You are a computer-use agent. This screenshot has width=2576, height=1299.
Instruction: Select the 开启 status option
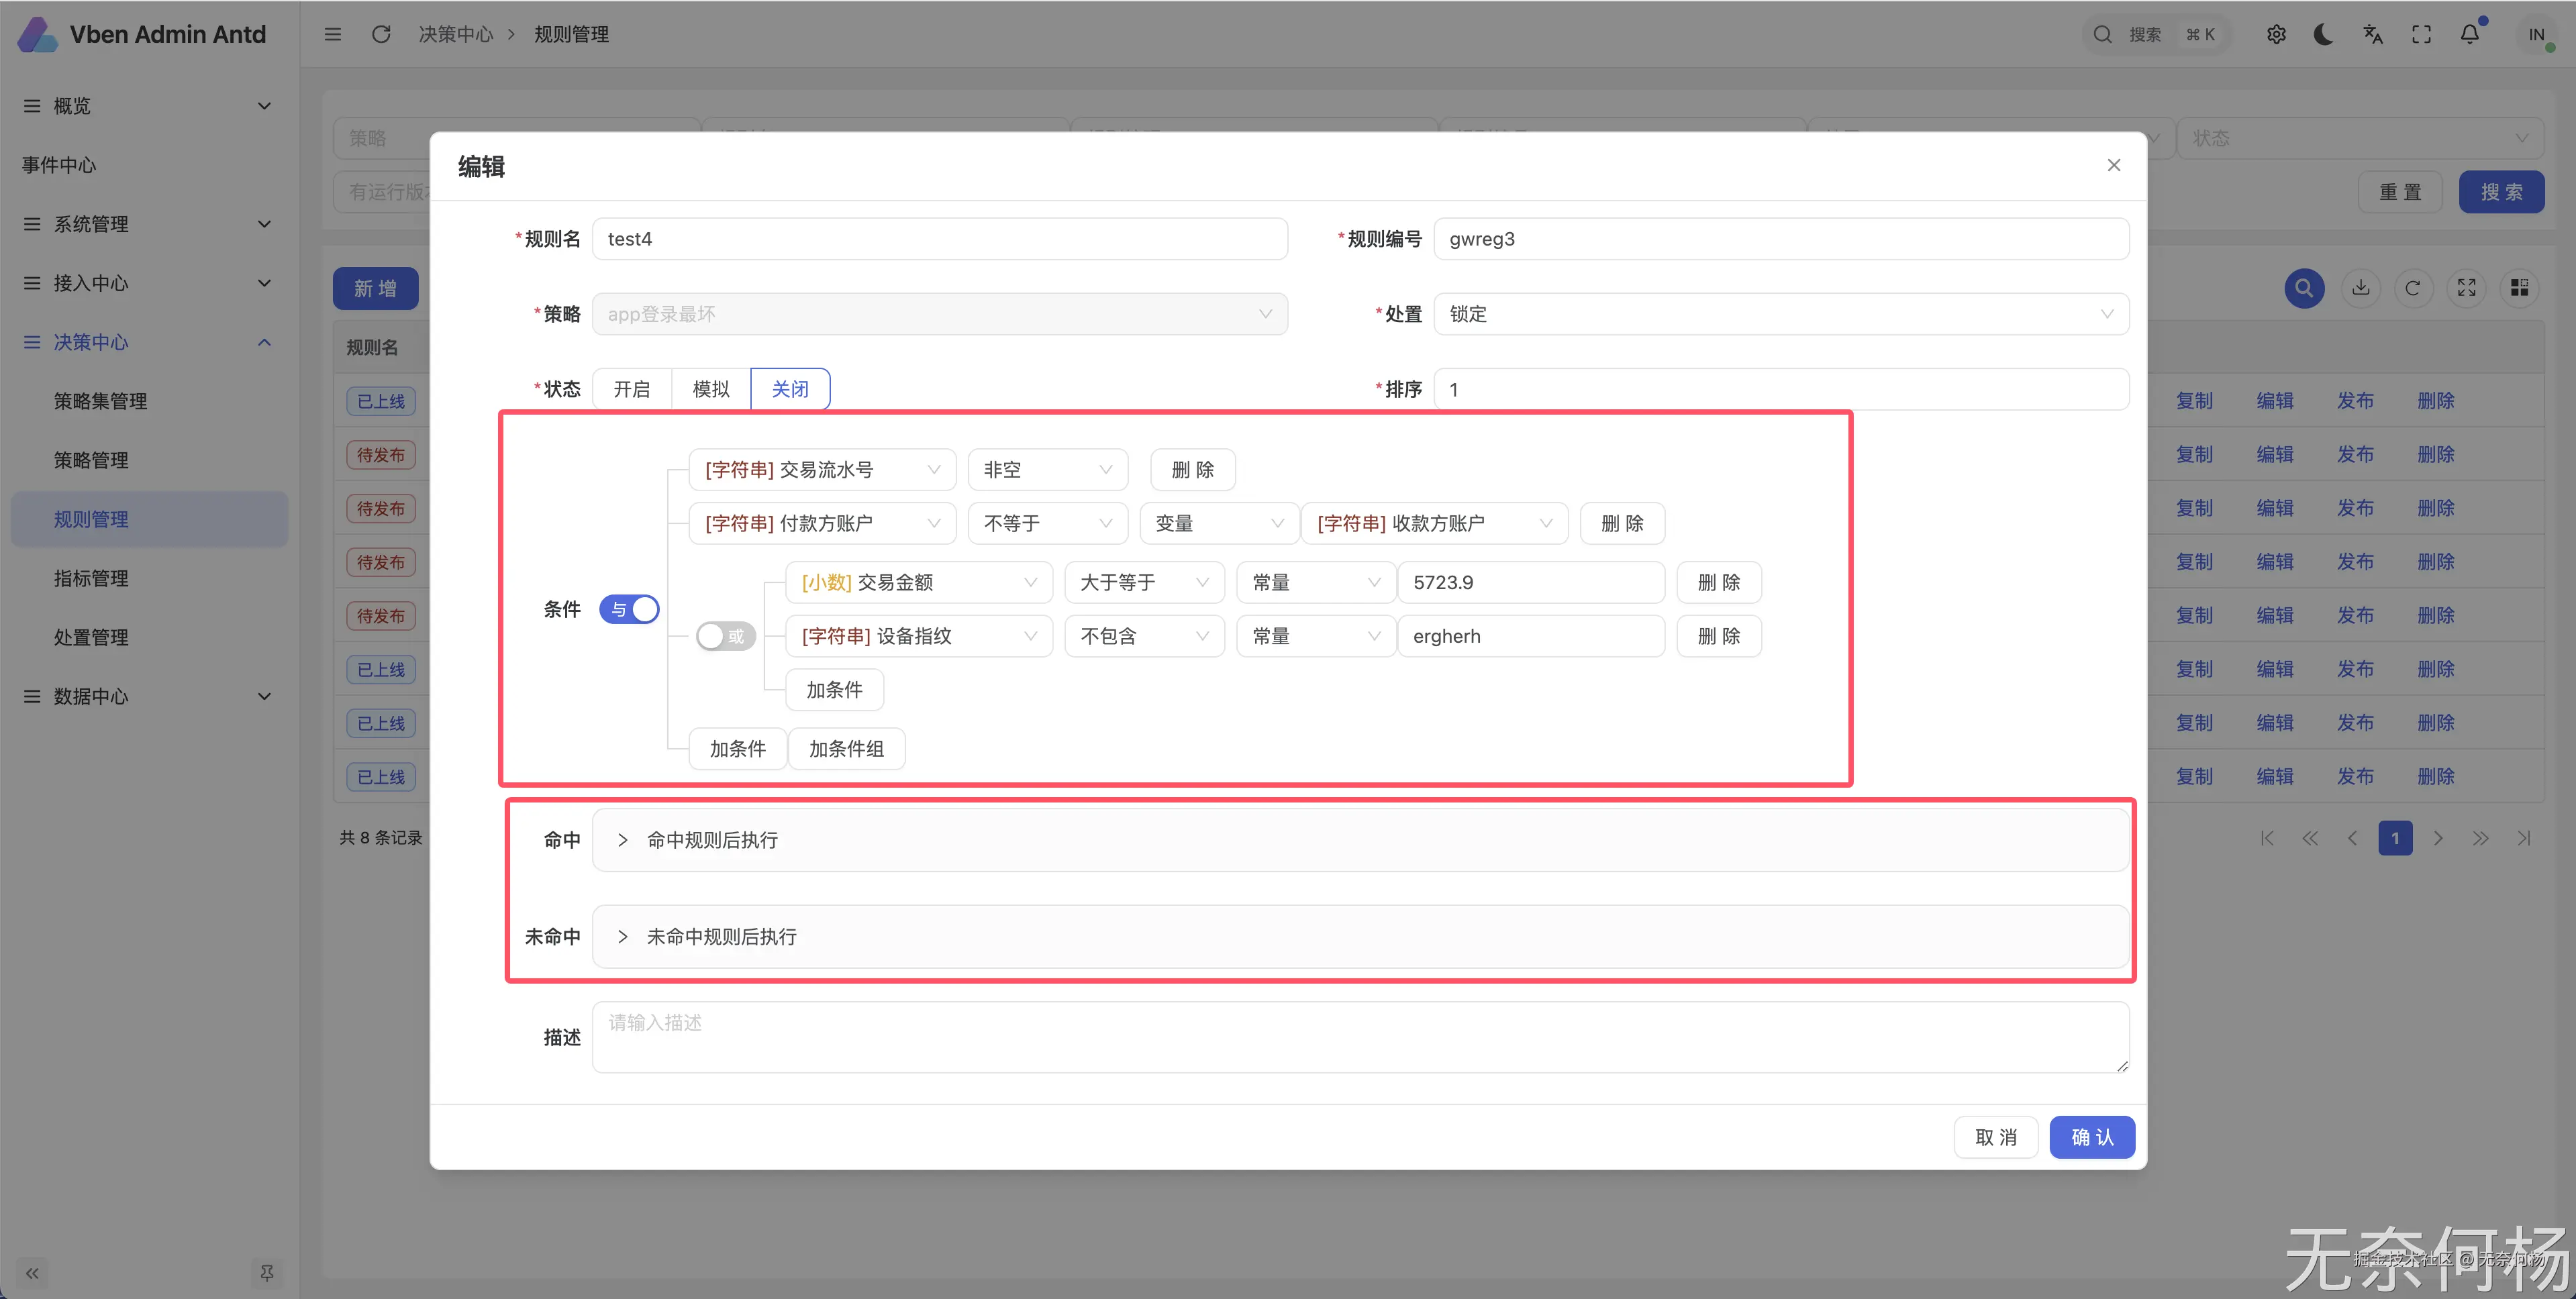tap(631, 389)
